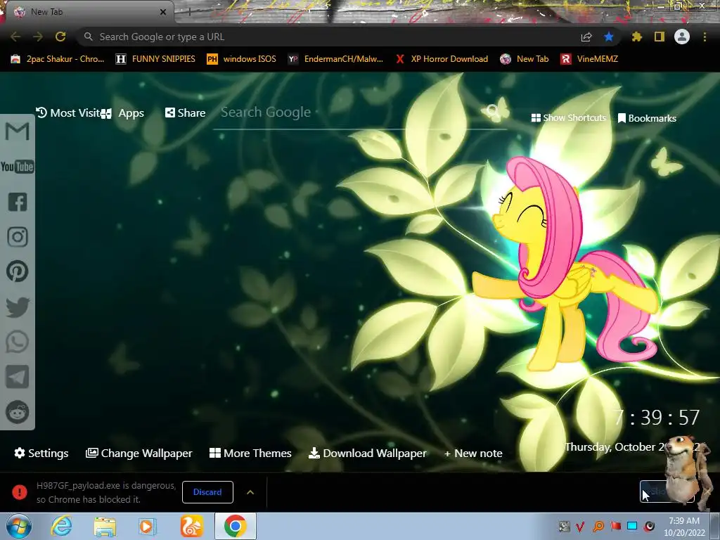Open Bookmarks panel on new tab
The image size is (720, 540).
(647, 118)
